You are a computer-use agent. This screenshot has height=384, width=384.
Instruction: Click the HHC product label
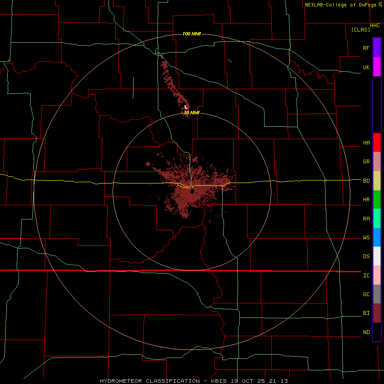pyautogui.click(x=375, y=26)
